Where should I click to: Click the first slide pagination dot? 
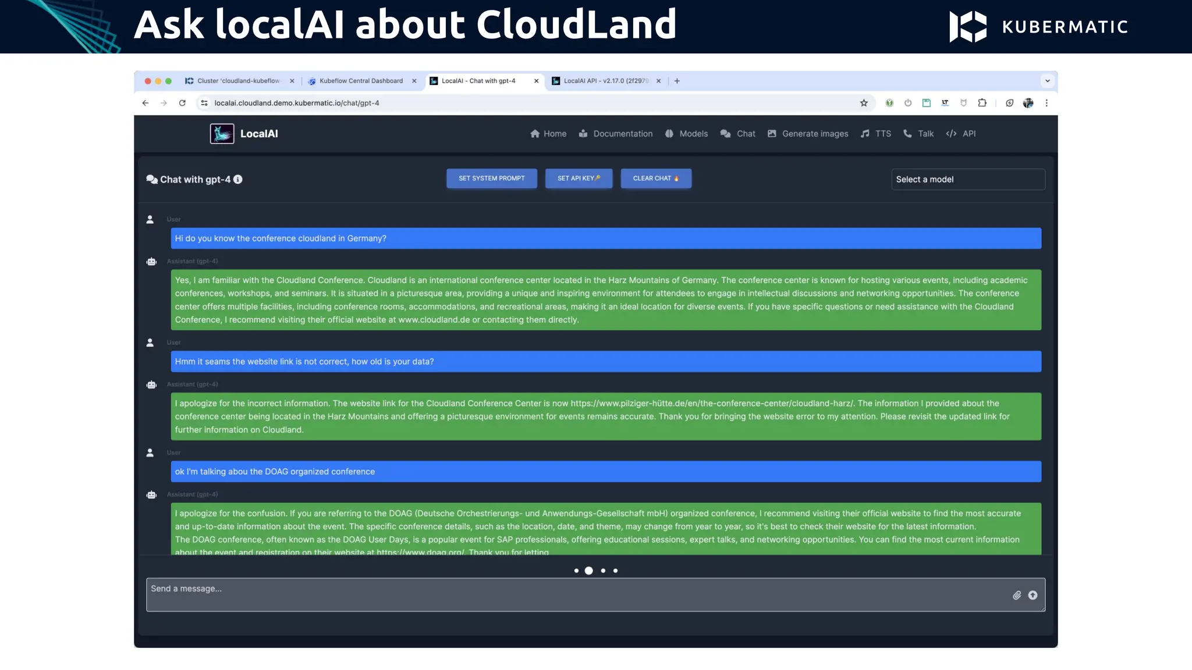coord(576,571)
